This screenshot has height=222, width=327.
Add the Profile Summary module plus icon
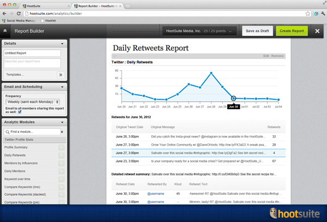(x=61, y=147)
